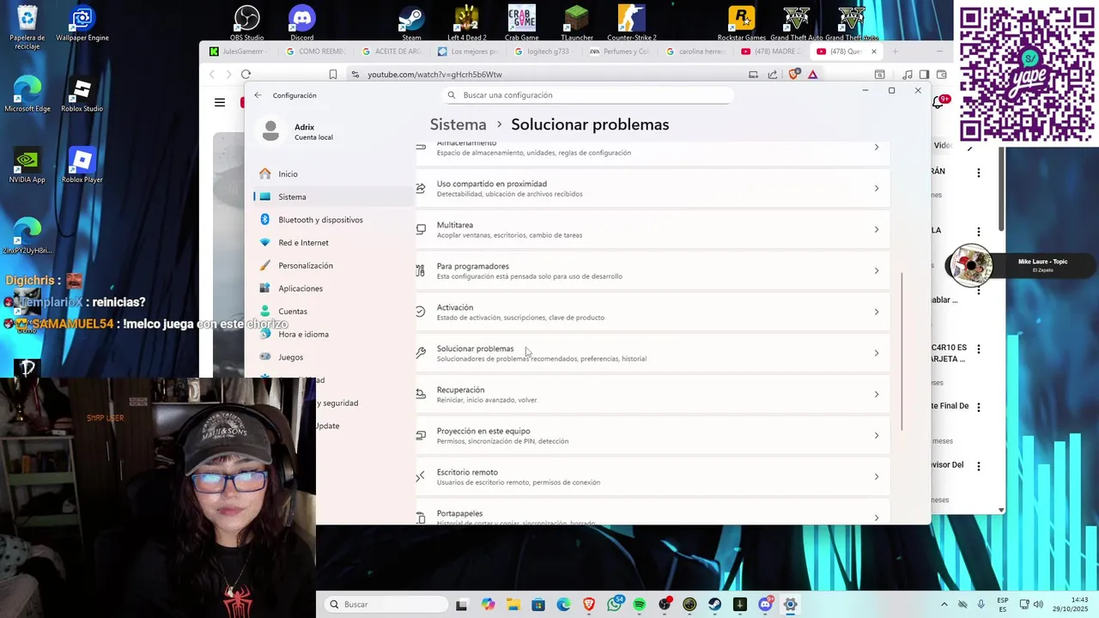Screen dimensions: 1099x618
Task: Expand the 'Solucionar problemas' row chevron
Action: click(876, 353)
